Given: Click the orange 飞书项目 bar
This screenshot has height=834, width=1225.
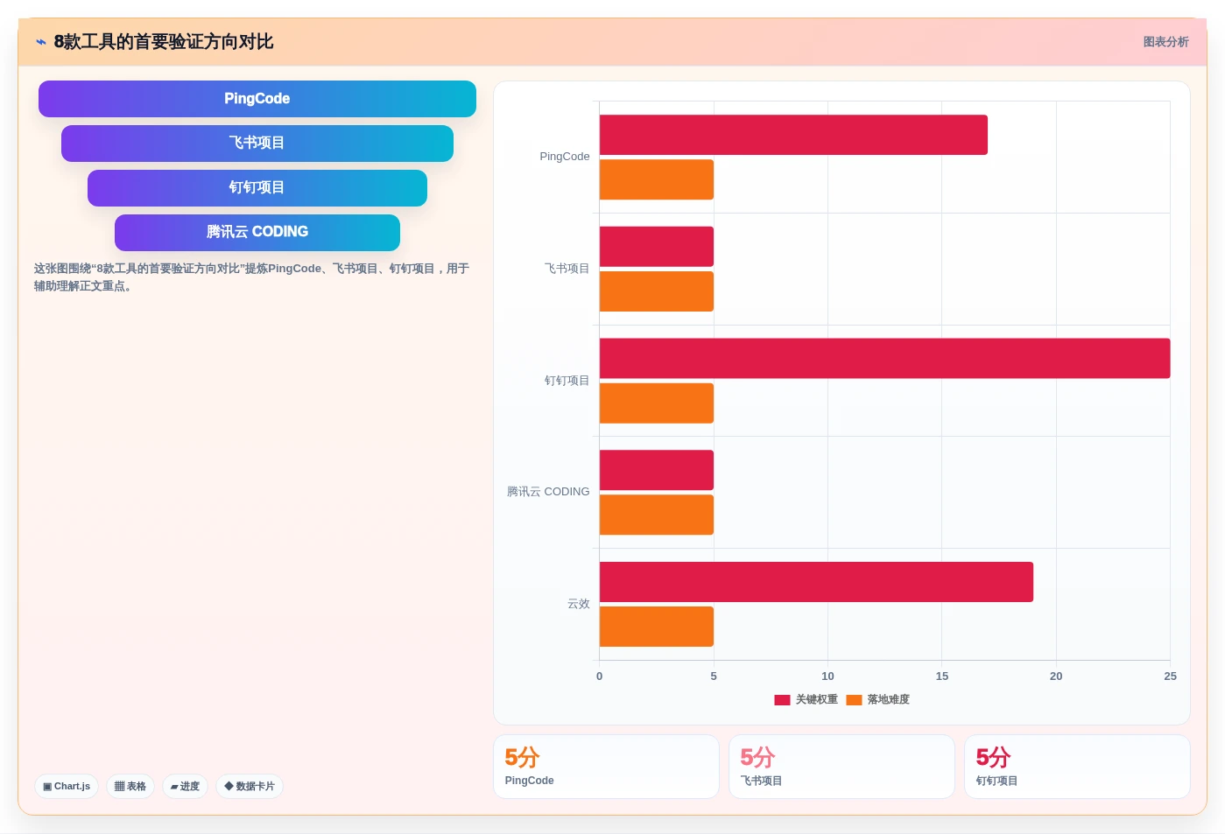Looking at the screenshot, I should click(657, 291).
